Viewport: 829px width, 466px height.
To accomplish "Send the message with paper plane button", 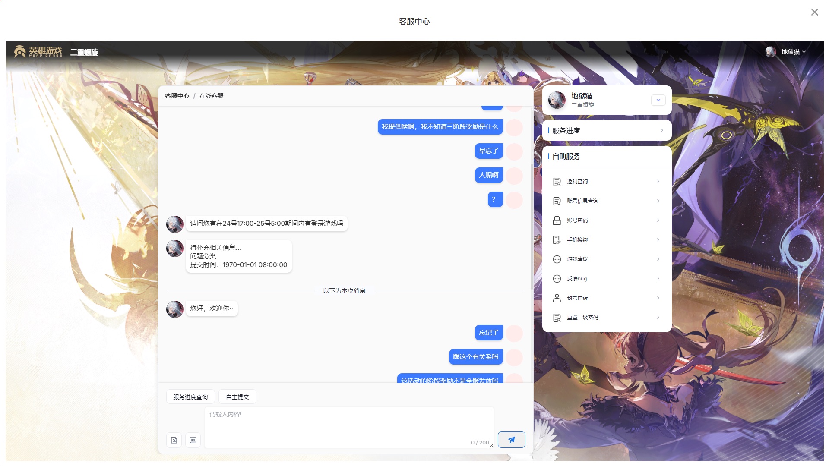I will 512,440.
